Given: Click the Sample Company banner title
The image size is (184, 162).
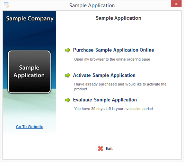Looking at the screenshot, I should (x=30, y=19).
